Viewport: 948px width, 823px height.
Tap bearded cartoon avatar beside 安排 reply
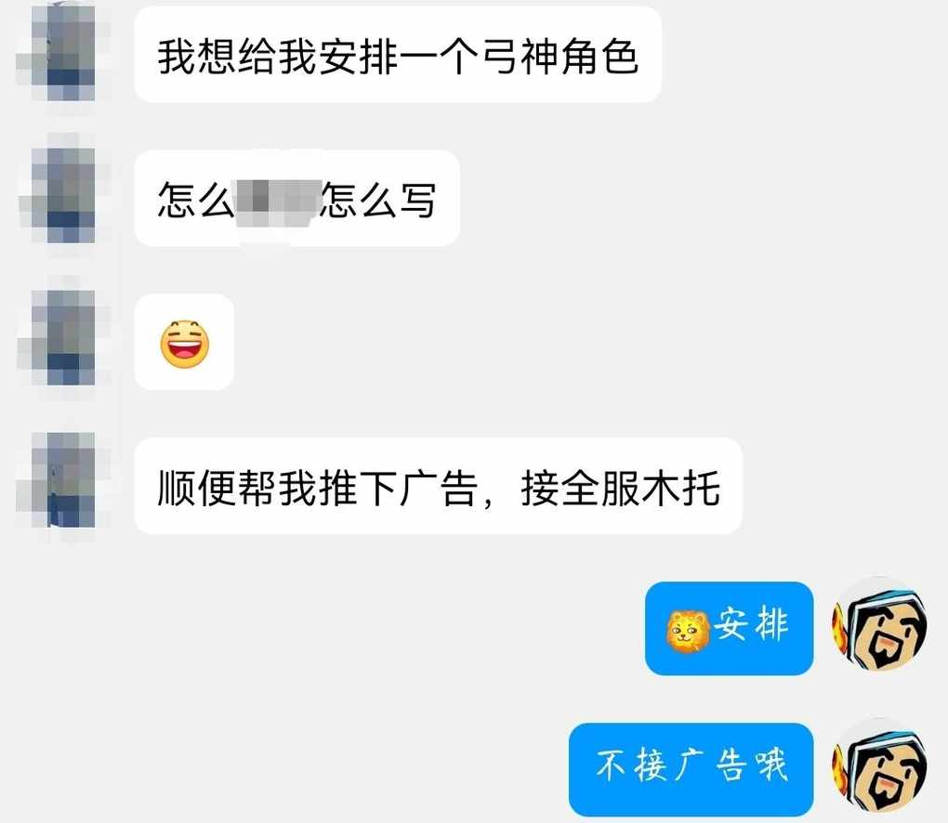click(879, 625)
